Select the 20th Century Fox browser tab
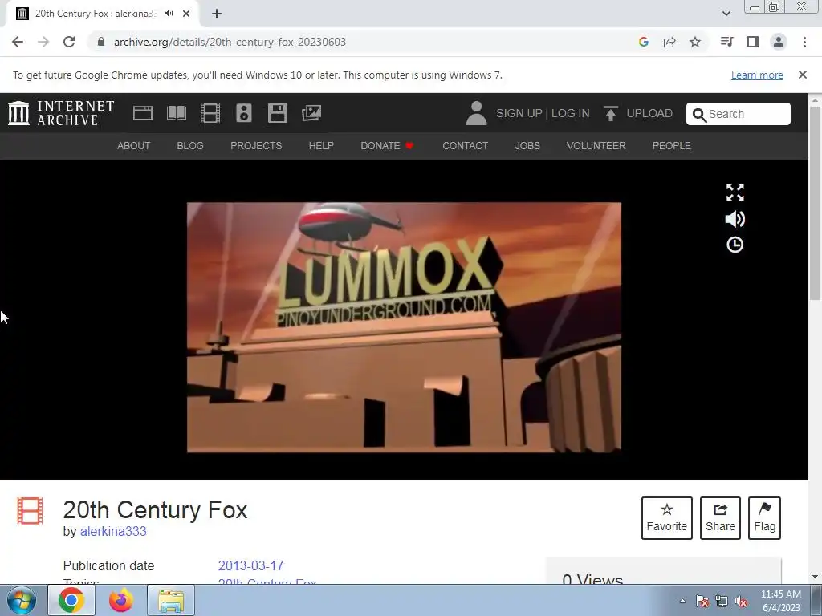The width and height of the screenshot is (822, 616). pyautogui.click(x=102, y=14)
